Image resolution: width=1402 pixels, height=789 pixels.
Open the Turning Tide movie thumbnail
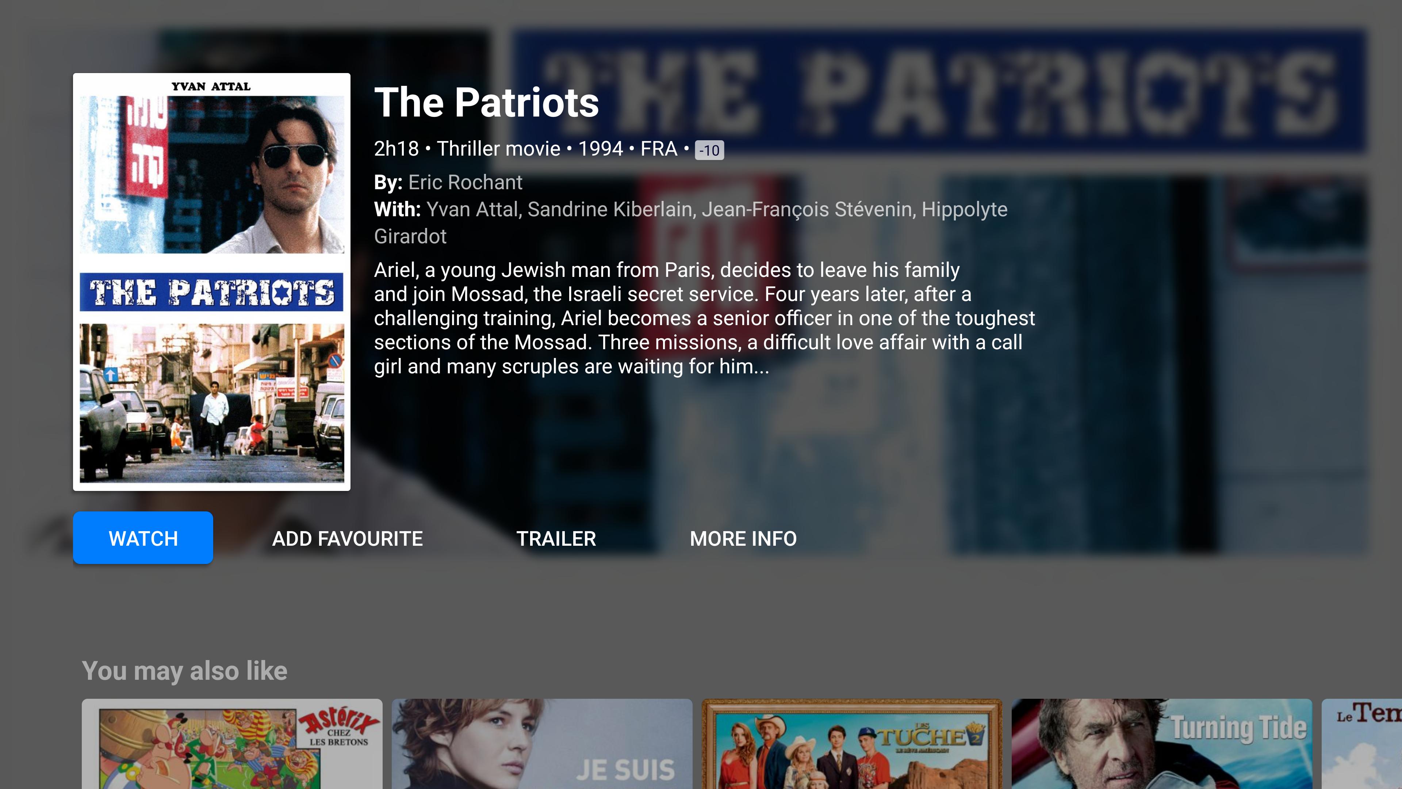coord(1162,744)
